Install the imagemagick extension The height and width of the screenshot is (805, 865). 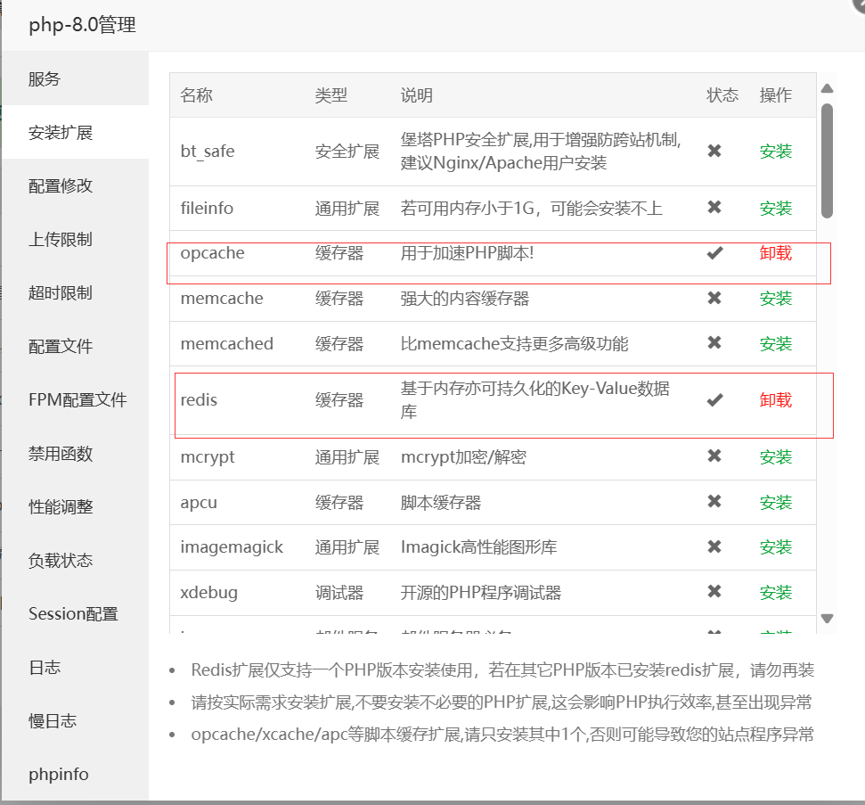tap(775, 546)
